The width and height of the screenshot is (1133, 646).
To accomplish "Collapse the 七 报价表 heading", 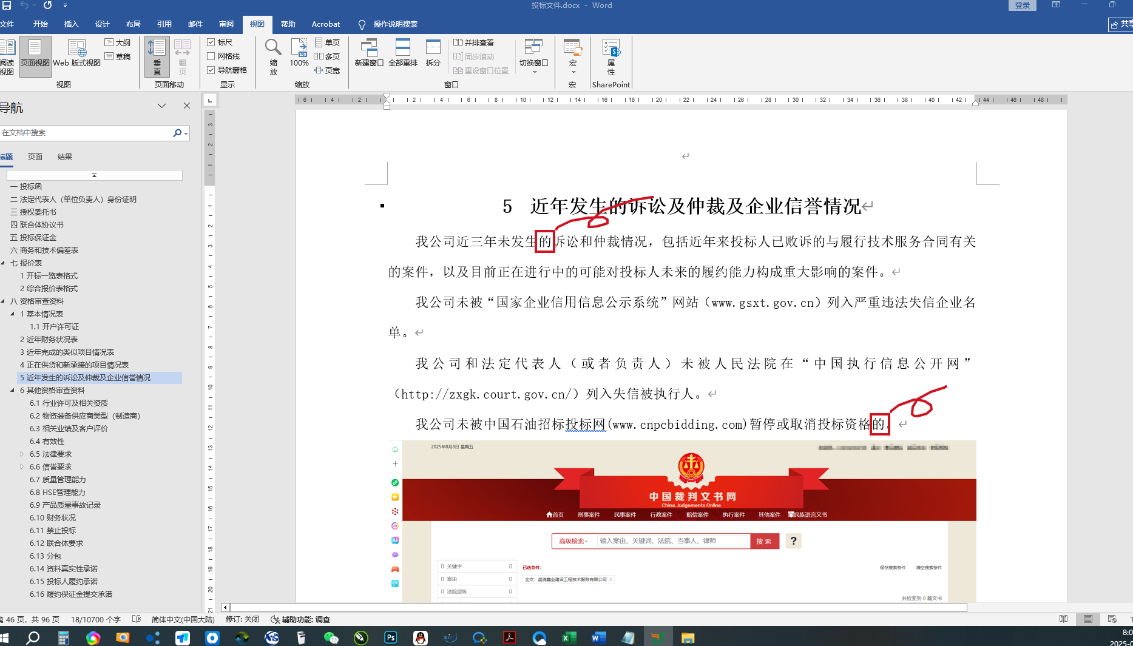I will click(x=3, y=263).
